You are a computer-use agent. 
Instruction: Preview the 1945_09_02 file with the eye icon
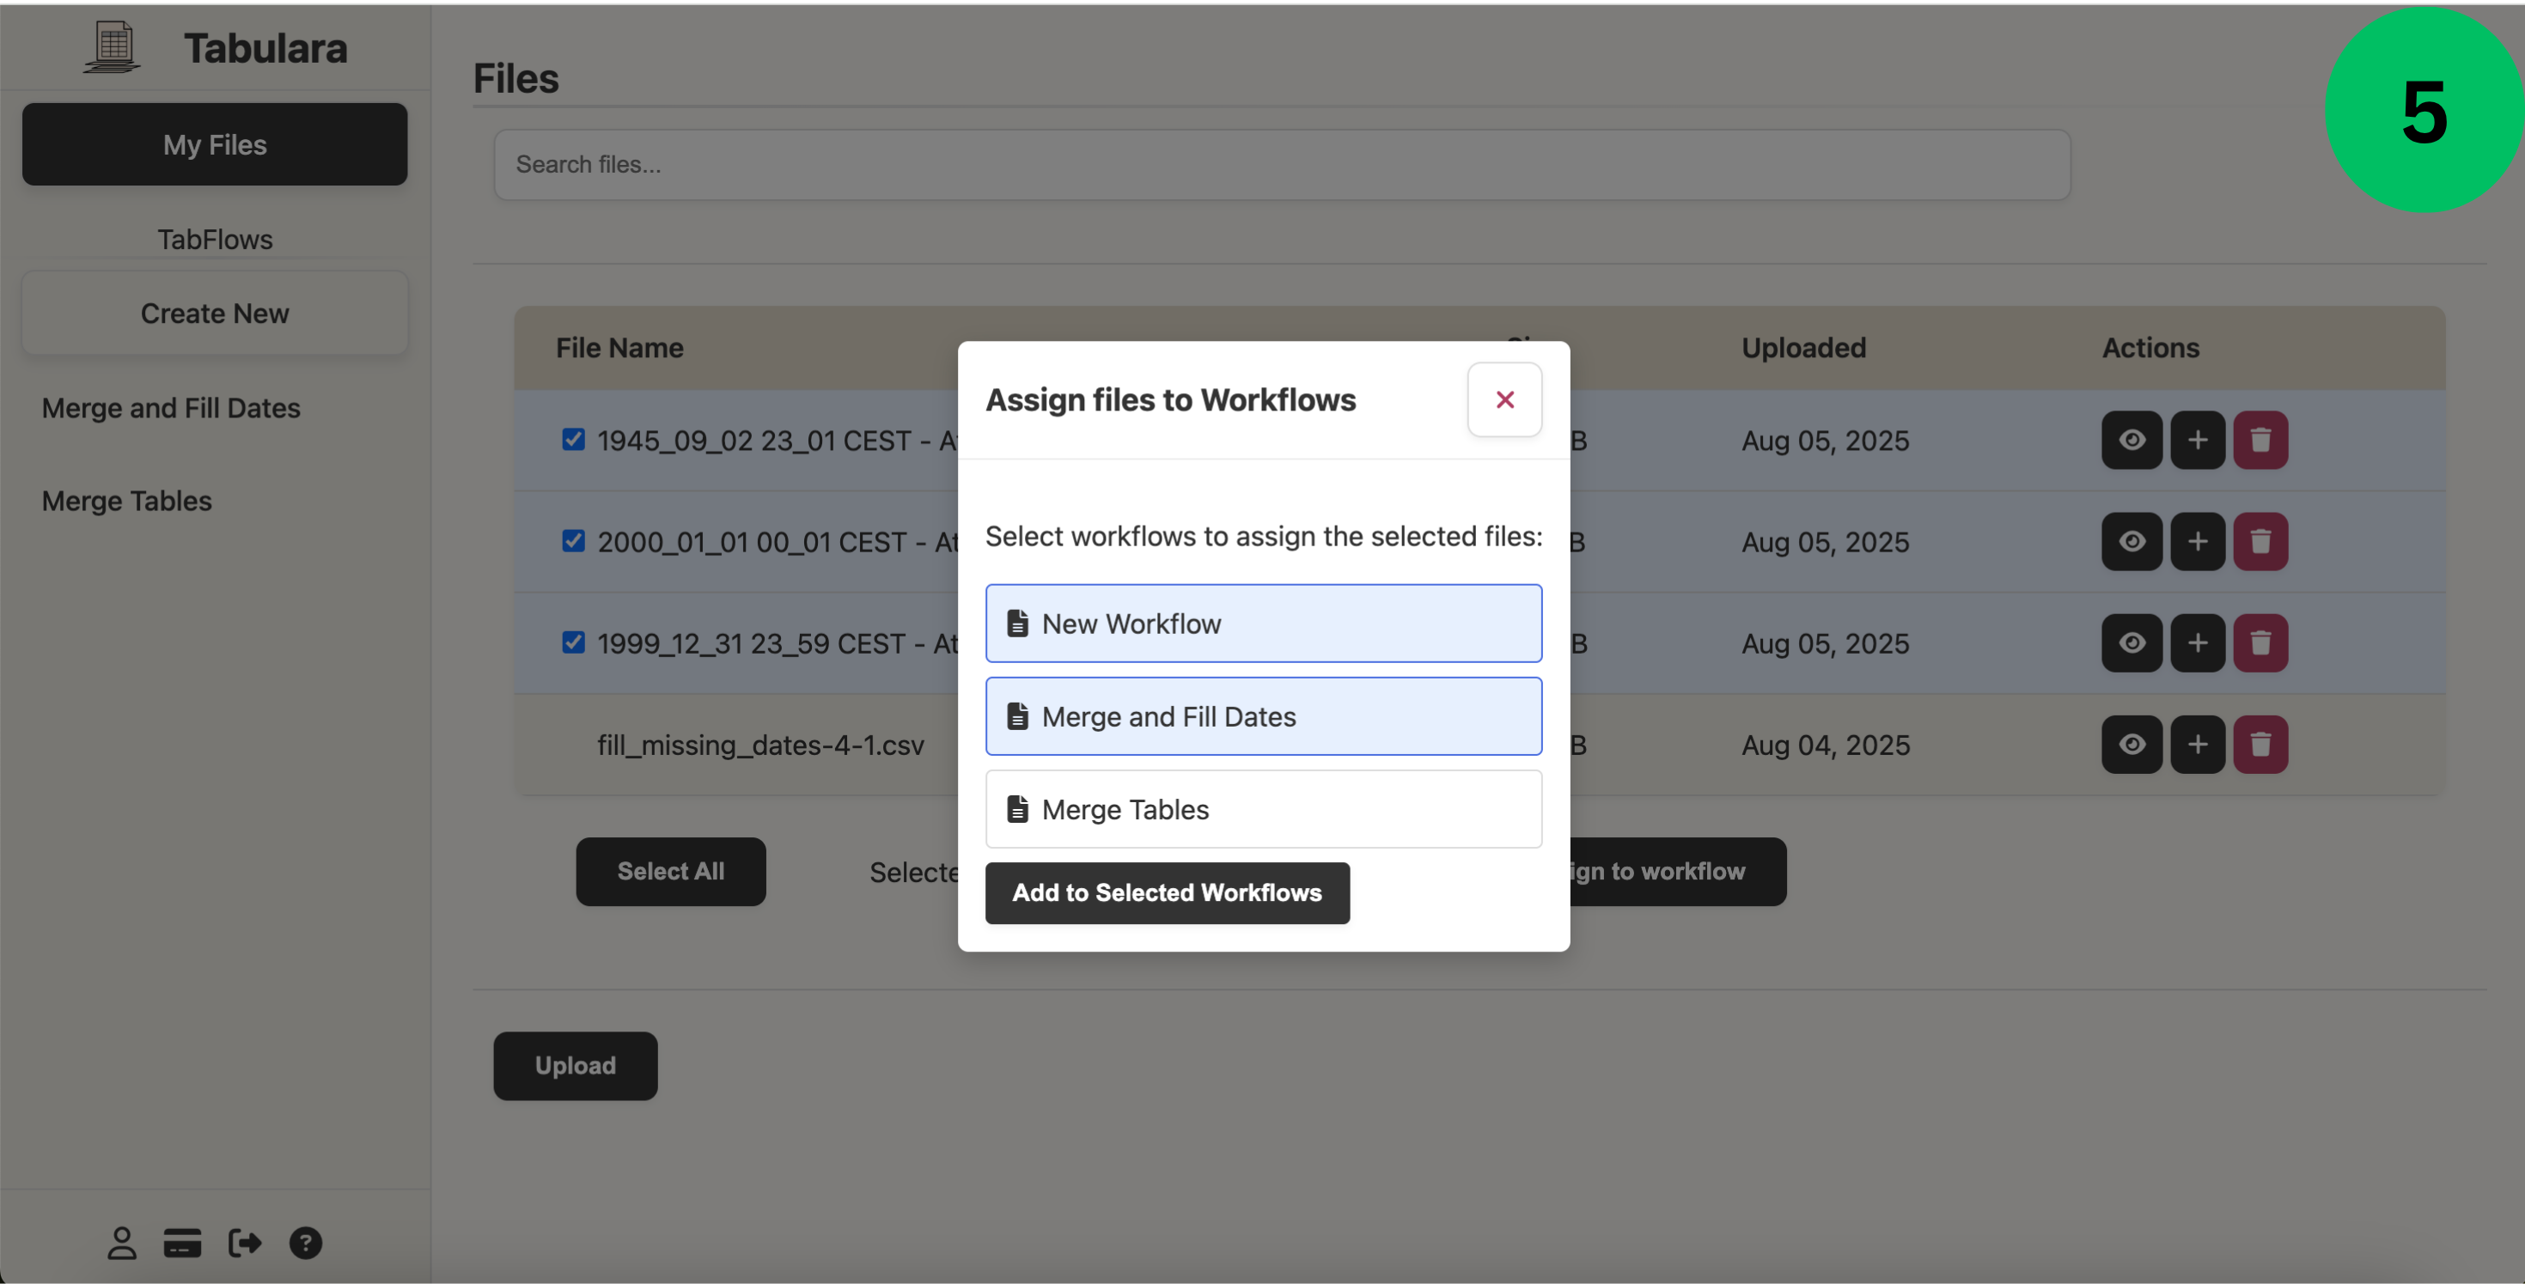[x=2132, y=440]
